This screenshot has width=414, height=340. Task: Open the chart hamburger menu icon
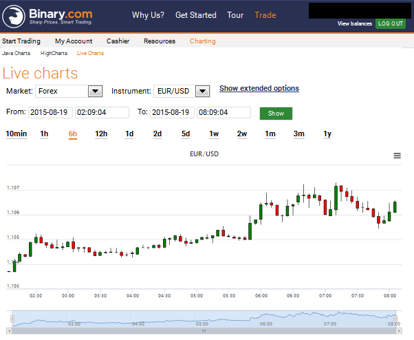pyautogui.click(x=397, y=156)
